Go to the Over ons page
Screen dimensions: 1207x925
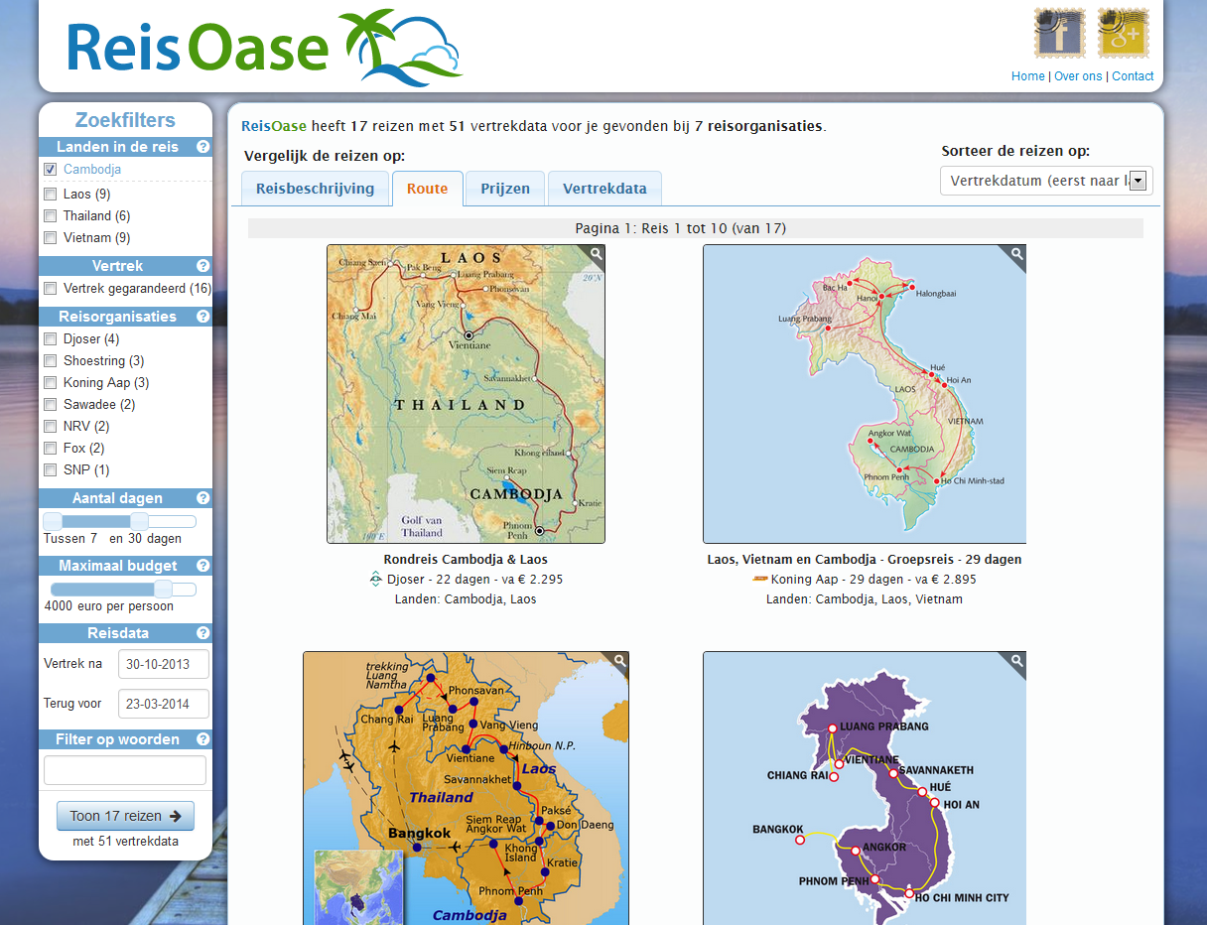click(x=1078, y=76)
